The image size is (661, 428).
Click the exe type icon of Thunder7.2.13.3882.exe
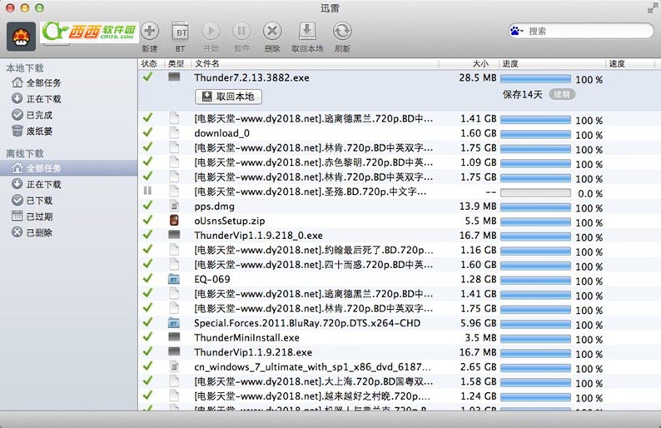point(174,77)
